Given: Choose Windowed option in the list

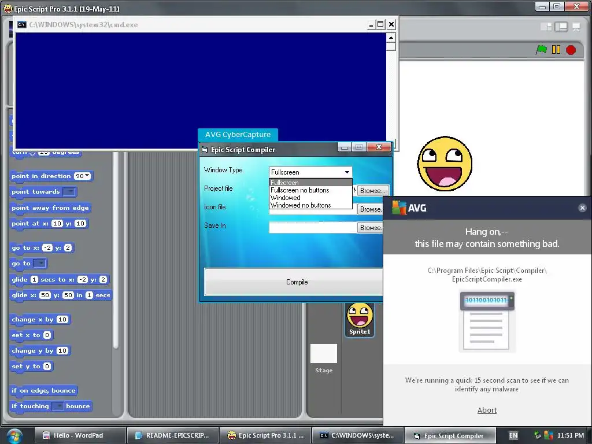Looking at the screenshot, I should pos(310,198).
